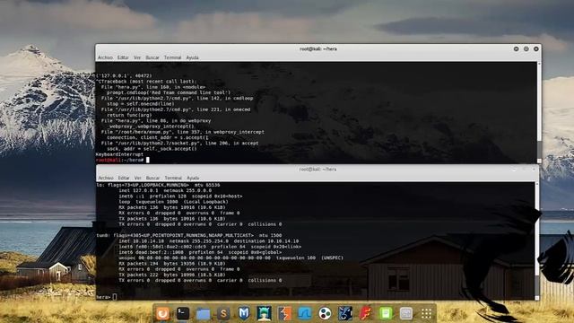Launch Sublime Text from the dock

tap(223, 313)
